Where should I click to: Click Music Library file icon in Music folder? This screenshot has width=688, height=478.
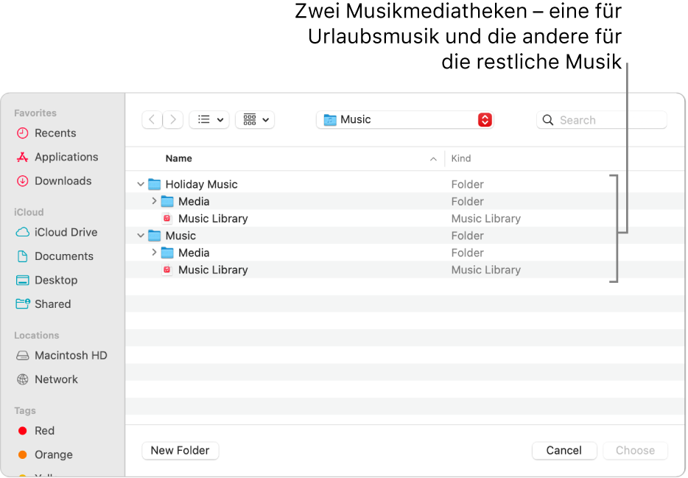click(x=166, y=270)
